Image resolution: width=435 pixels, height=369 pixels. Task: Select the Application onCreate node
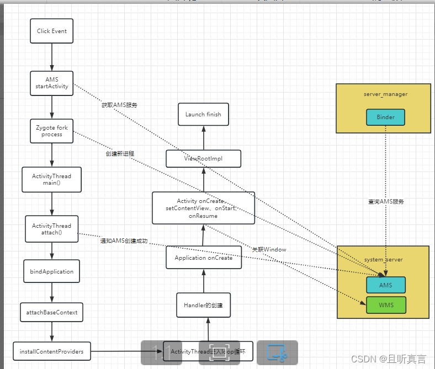tap(204, 258)
